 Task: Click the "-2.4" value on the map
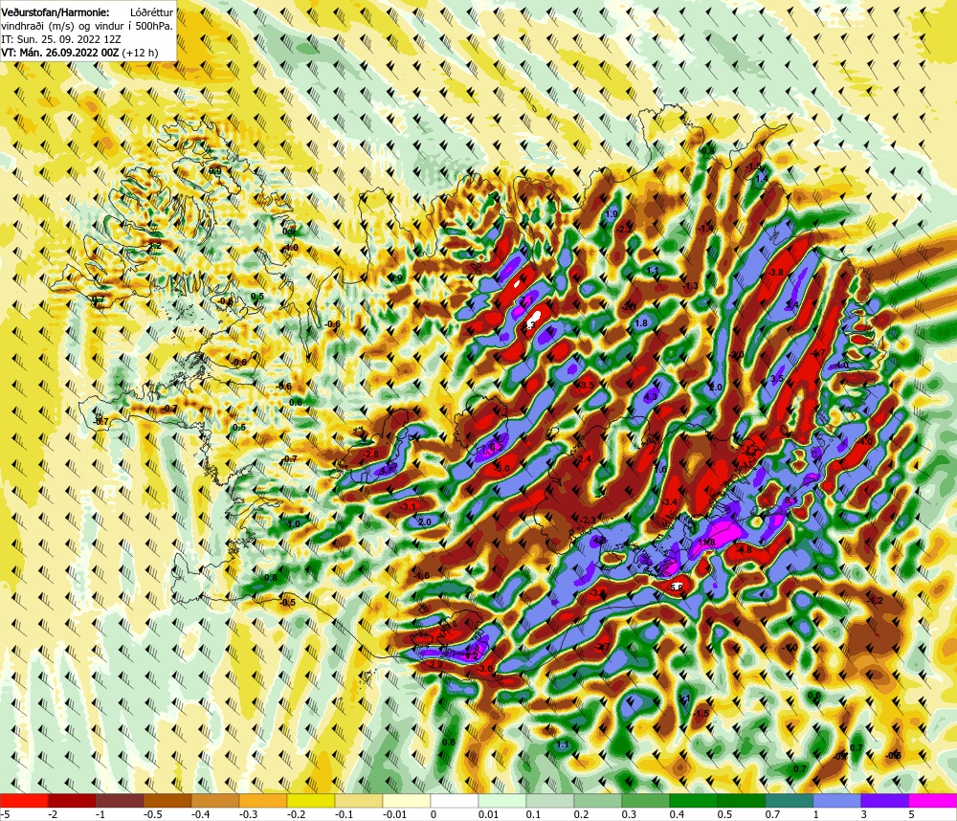point(585,458)
